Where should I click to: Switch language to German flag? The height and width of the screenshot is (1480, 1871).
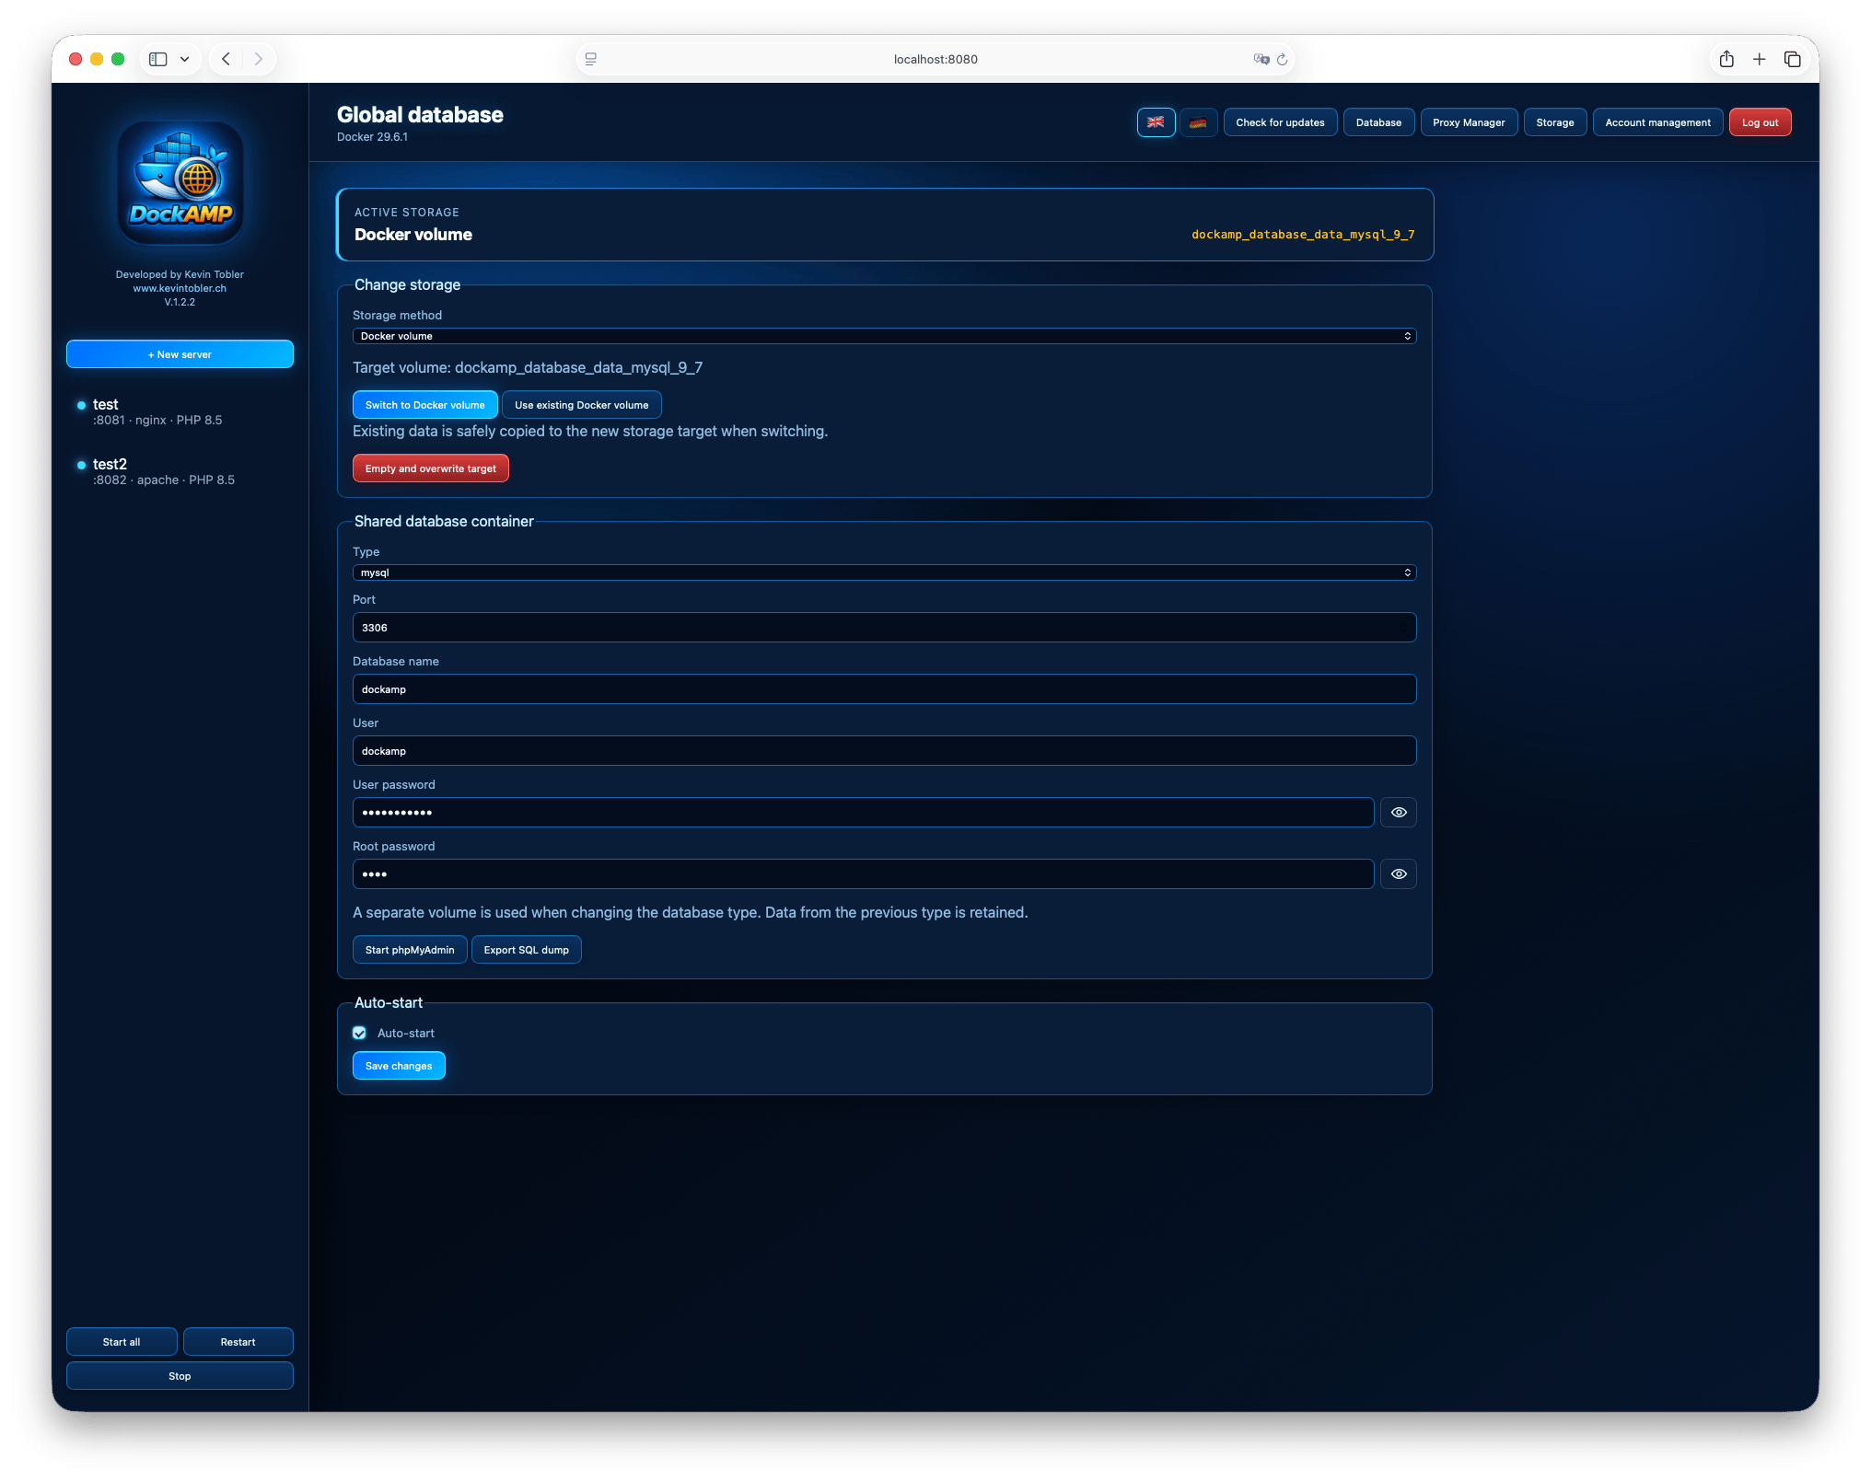click(x=1198, y=122)
